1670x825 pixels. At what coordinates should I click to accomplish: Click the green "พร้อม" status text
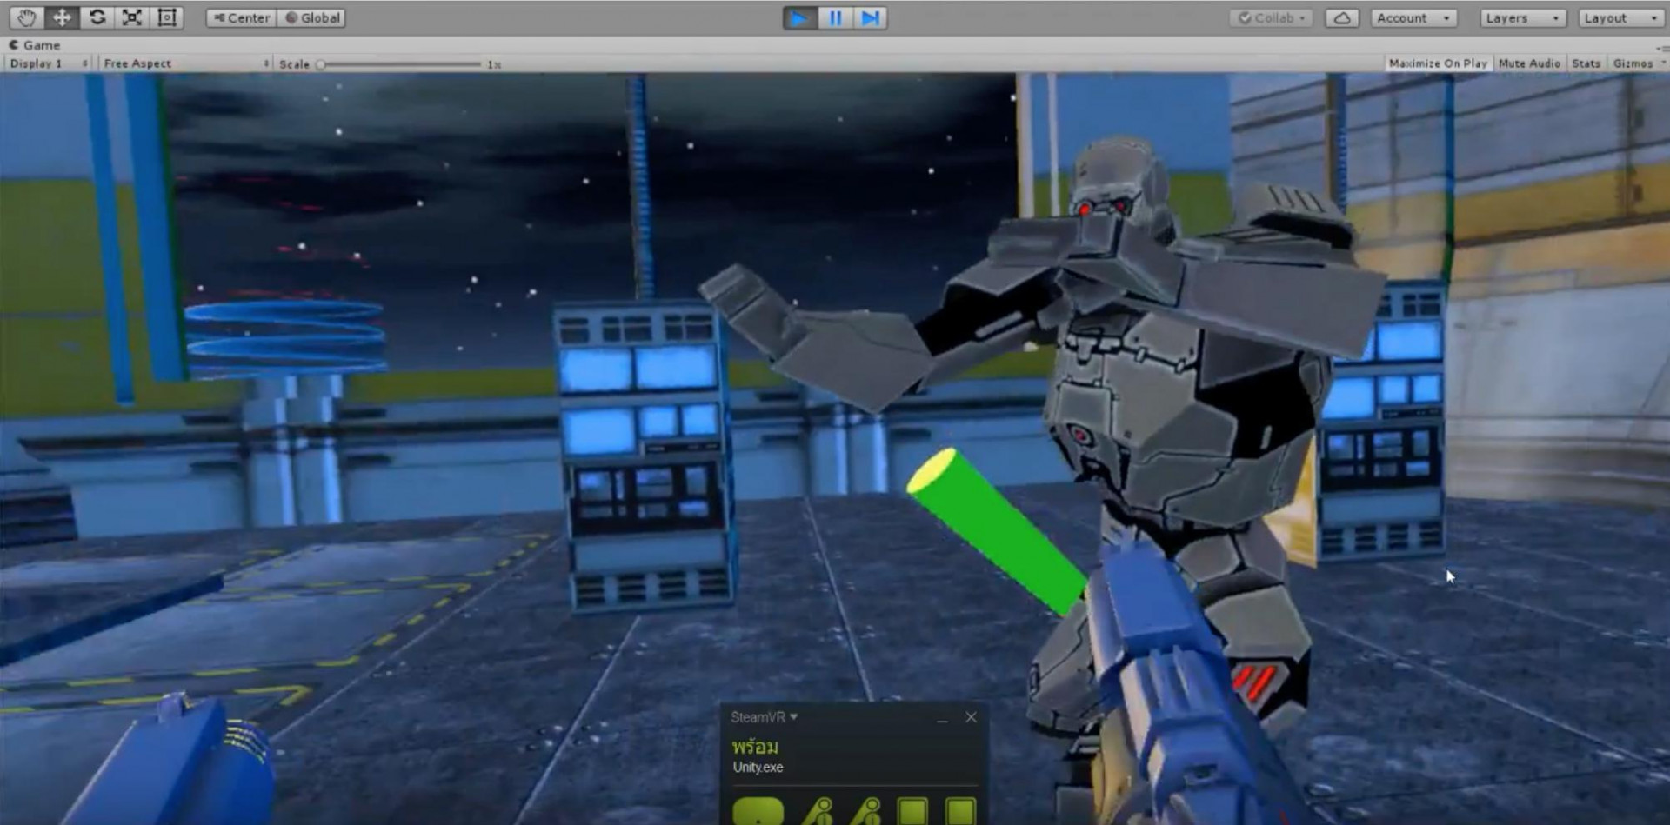click(755, 747)
